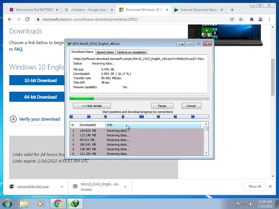Click the download URL text in IDM
Viewport: 279px width, 209px height.
pos(139,59)
